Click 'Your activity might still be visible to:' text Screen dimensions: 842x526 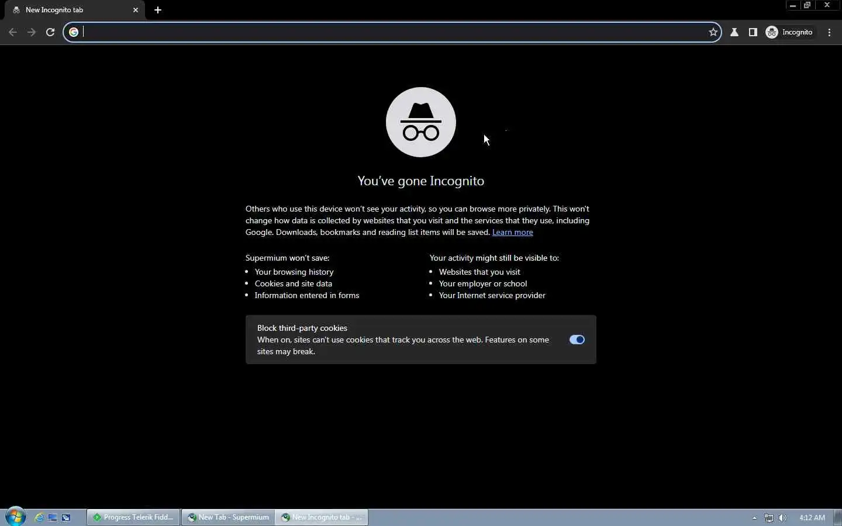coord(494,258)
